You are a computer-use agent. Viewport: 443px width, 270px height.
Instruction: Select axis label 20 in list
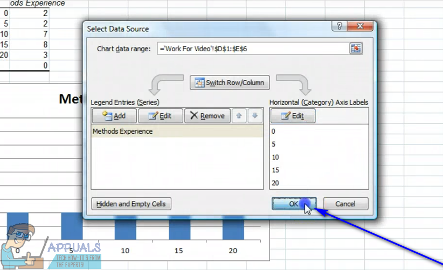(x=275, y=183)
